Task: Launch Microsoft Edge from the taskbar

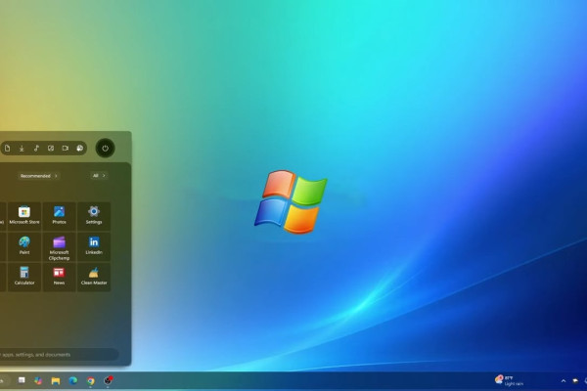Action: pos(73,380)
